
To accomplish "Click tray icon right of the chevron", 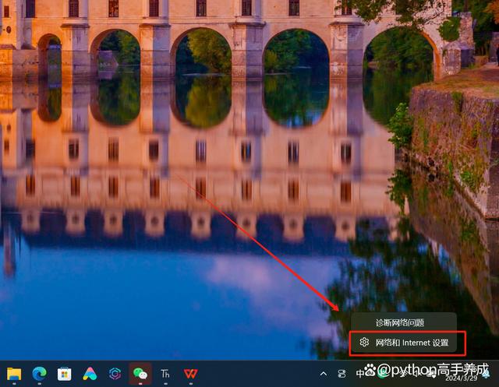I will tap(342, 374).
